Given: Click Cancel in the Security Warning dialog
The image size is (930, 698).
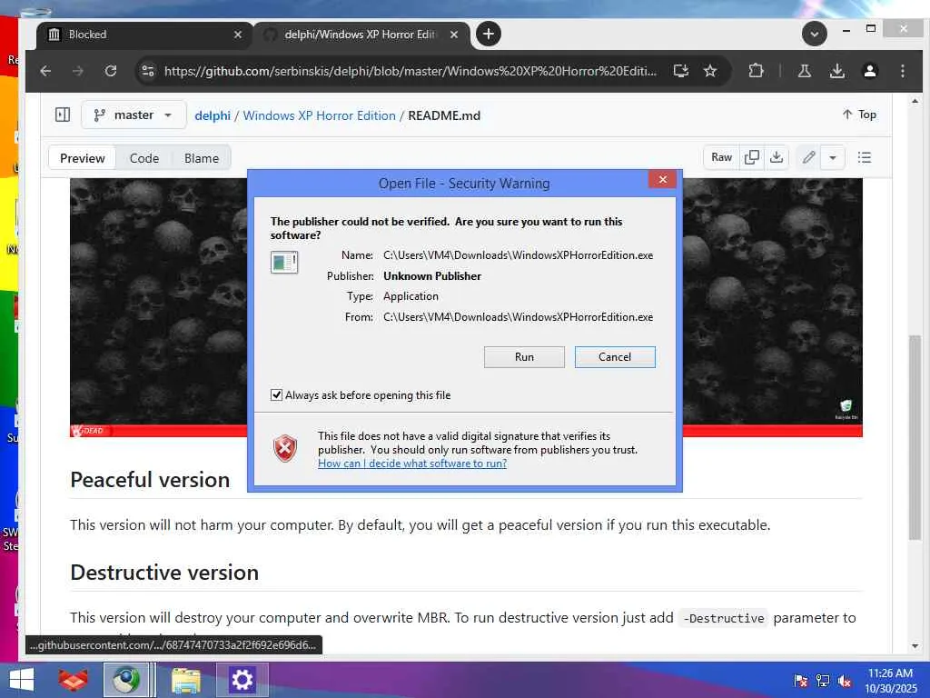Looking at the screenshot, I should [x=615, y=356].
